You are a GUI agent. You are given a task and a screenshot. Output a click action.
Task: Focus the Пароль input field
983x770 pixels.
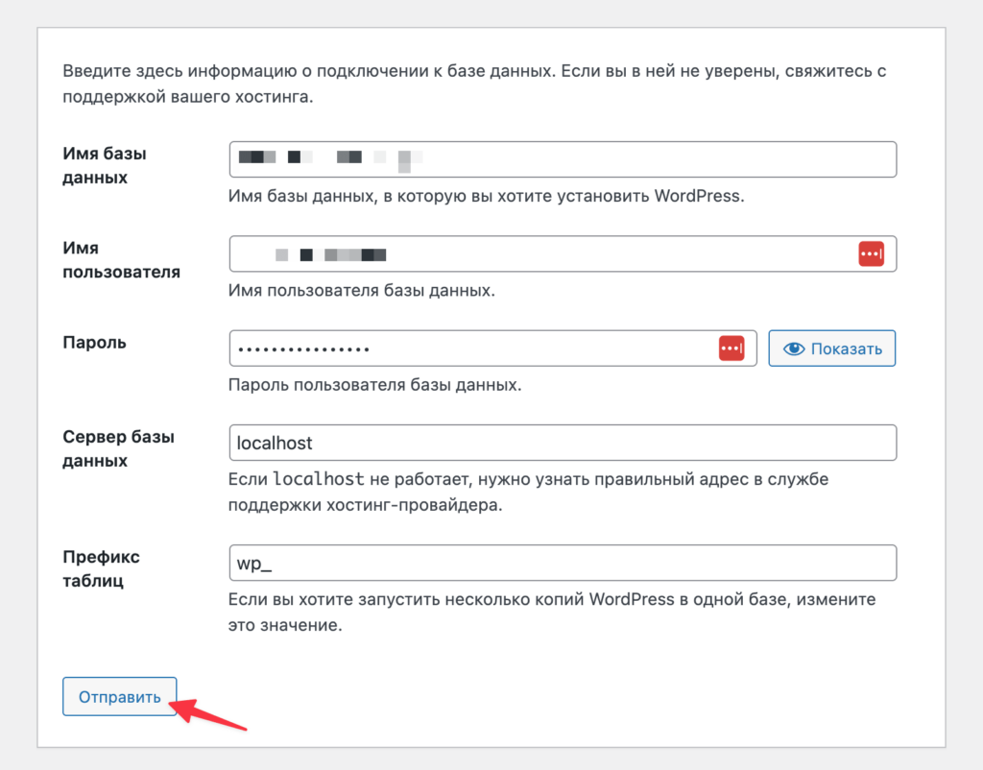coord(492,348)
